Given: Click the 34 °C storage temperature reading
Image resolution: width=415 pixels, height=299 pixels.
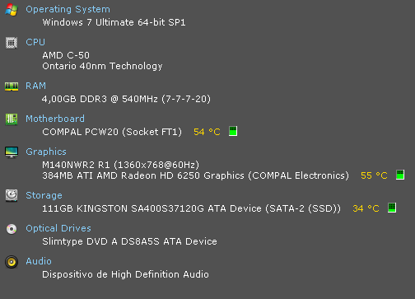Looking at the screenshot, I should (366, 208).
